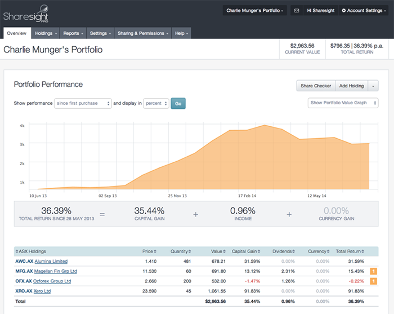Screen dimensions: 394x314
Task: Open the 'percent' display dropdown
Action: tap(156, 103)
